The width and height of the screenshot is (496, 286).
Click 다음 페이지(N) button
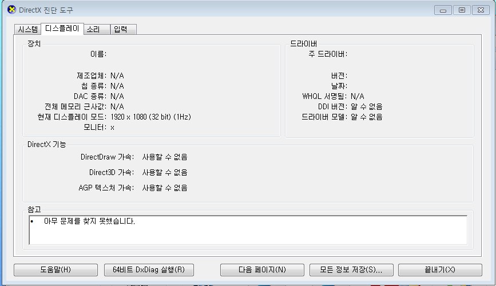click(262, 269)
